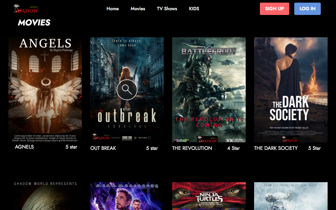Click the 5 Star rating of Dark Society
This screenshot has height=210, width=336.
(x=314, y=148)
